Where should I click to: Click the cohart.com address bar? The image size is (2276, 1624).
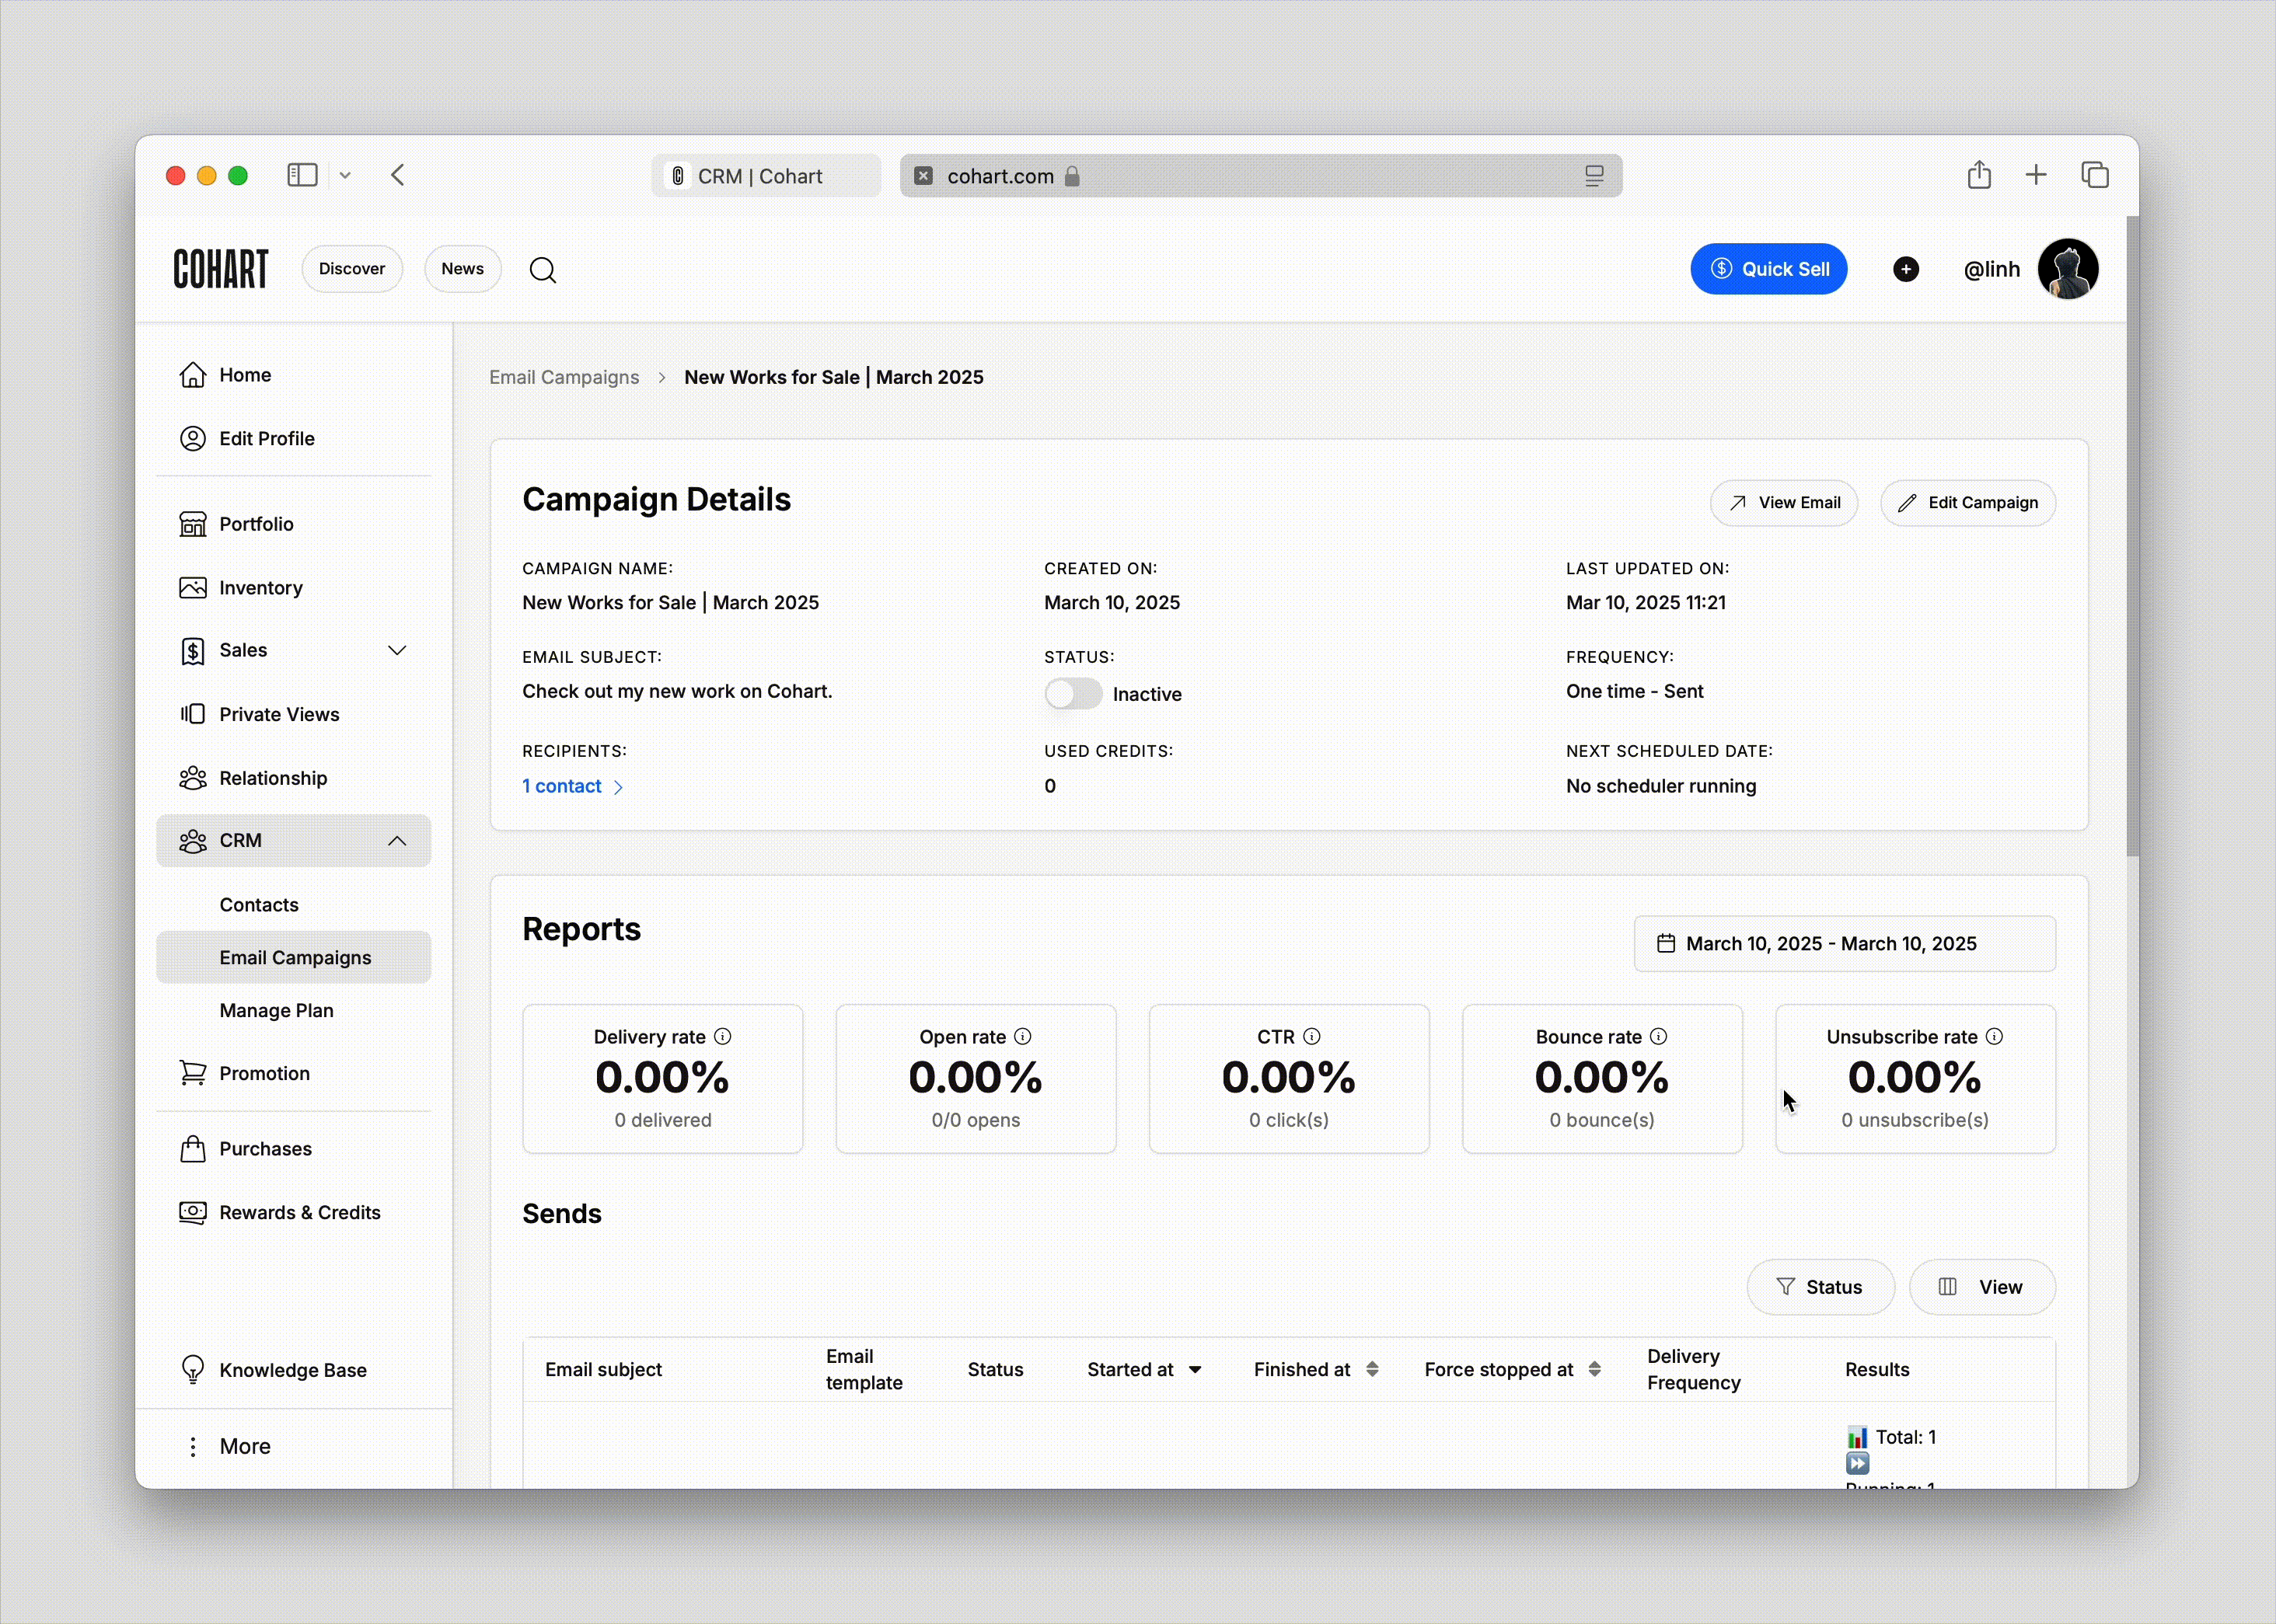(1261, 176)
